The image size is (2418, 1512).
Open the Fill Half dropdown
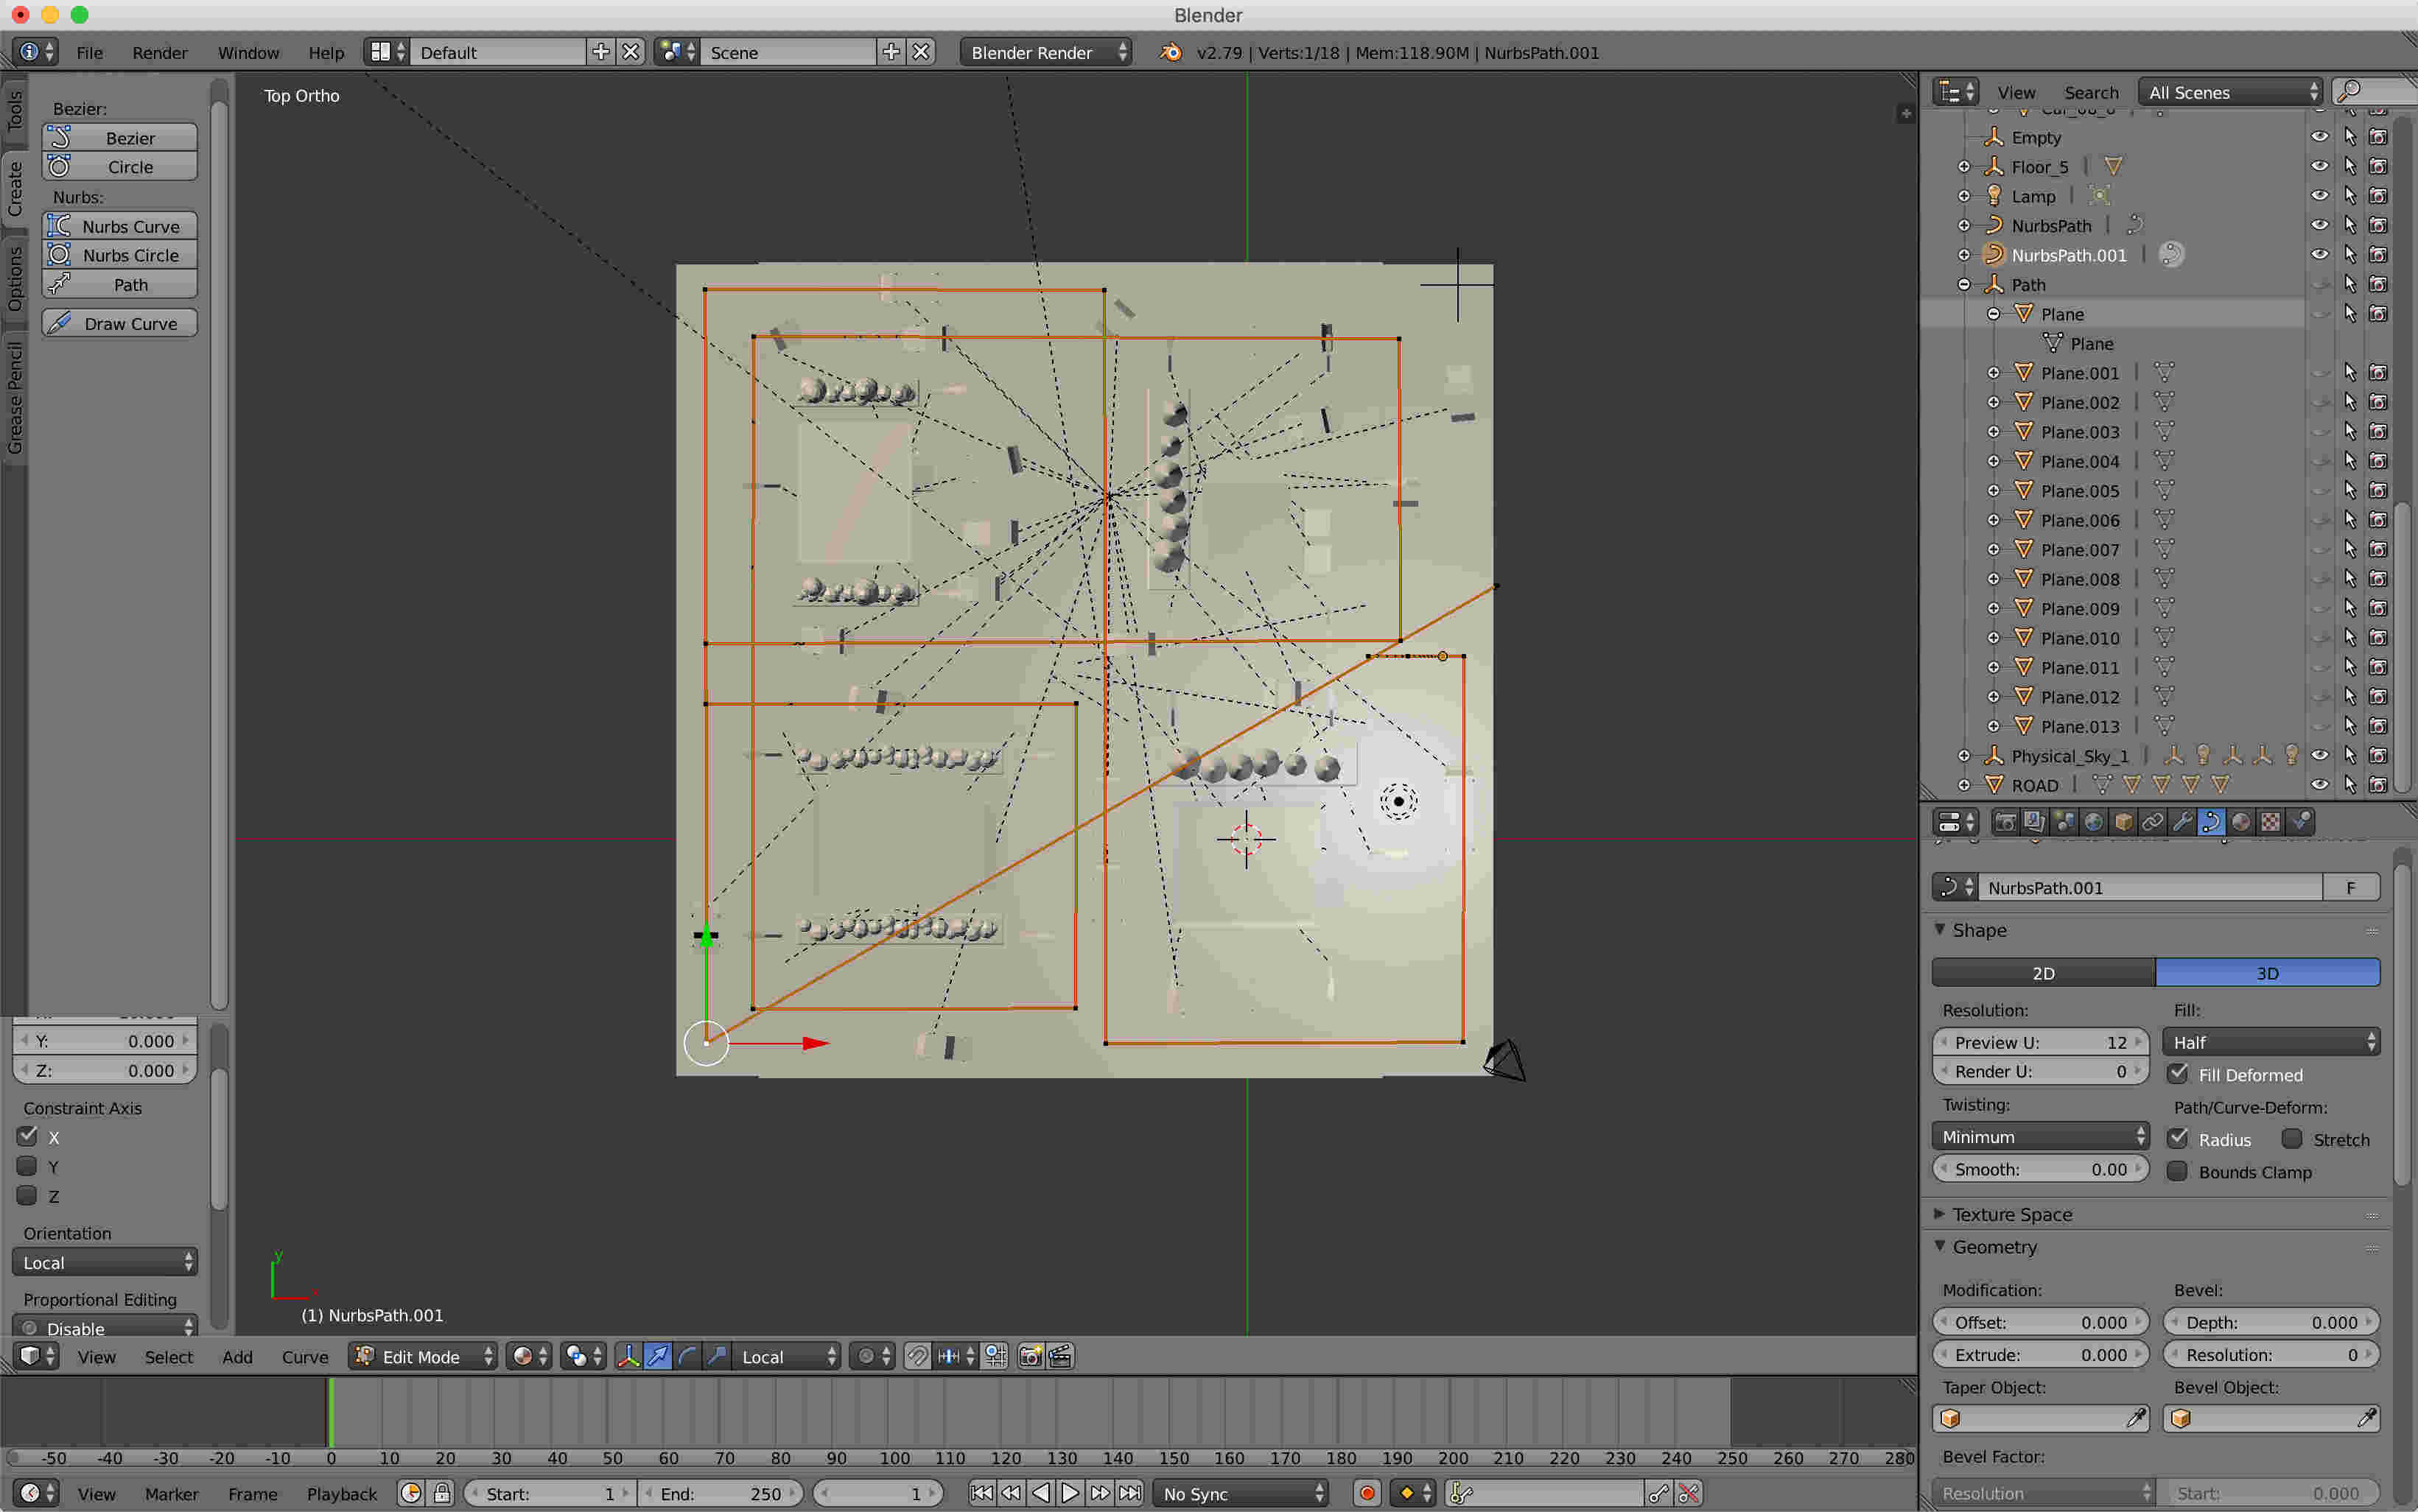point(2270,1042)
